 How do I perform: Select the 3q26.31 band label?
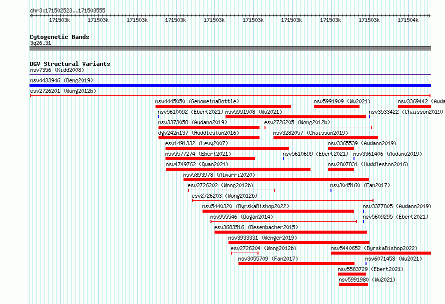(40, 43)
